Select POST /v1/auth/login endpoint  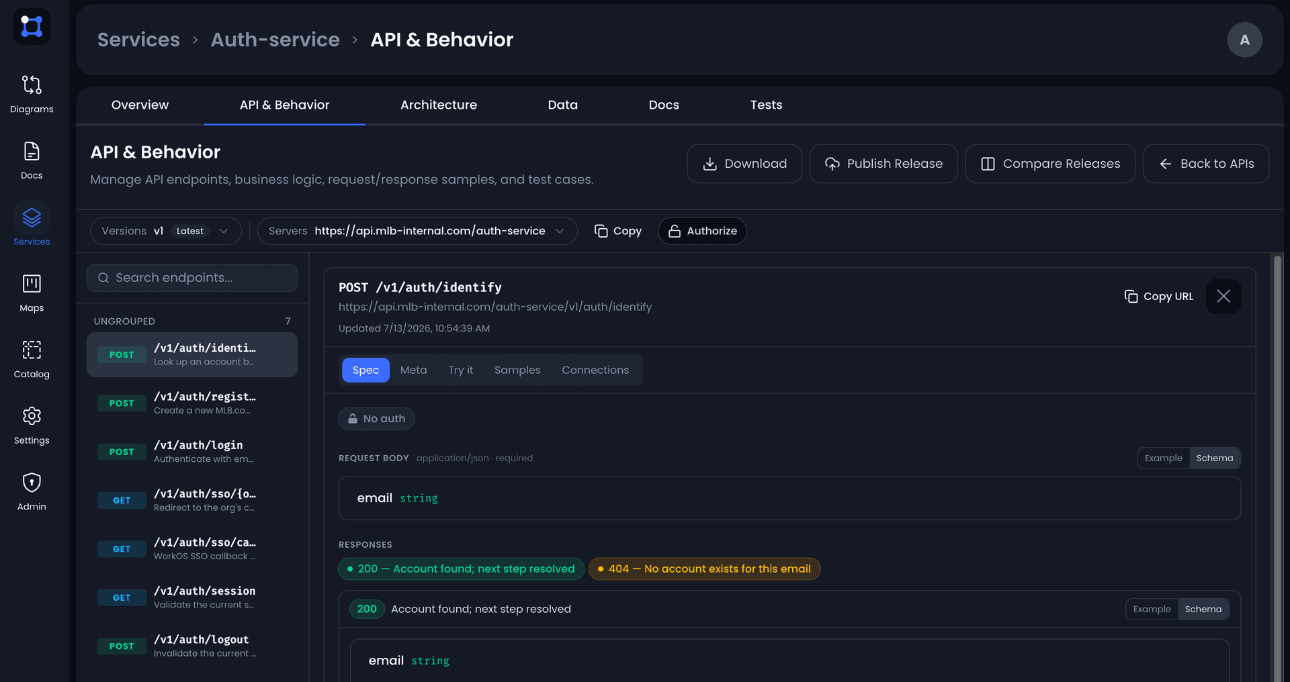coord(192,452)
